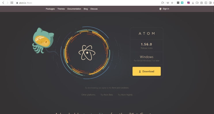The image size is (214, 114).
Task: Click the dark gray square extension icon
Action: click(178, 3)
